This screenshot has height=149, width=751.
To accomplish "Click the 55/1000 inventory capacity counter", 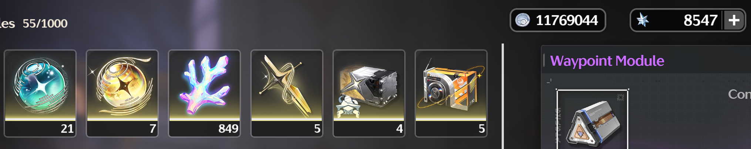I will point(45,24).
